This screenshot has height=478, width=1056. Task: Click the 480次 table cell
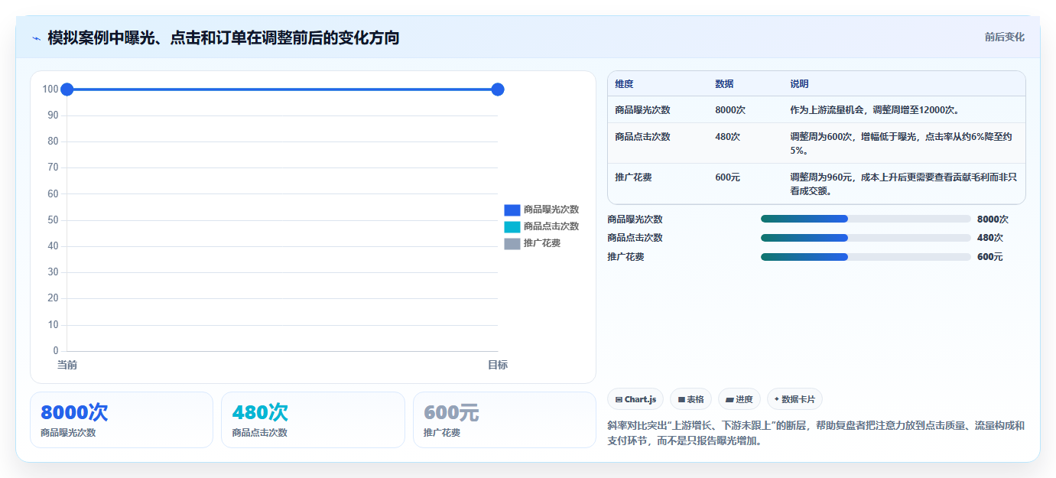728,137
